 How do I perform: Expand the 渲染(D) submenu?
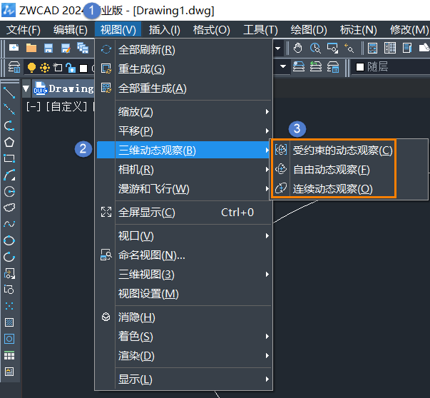(x=184, y=355)
